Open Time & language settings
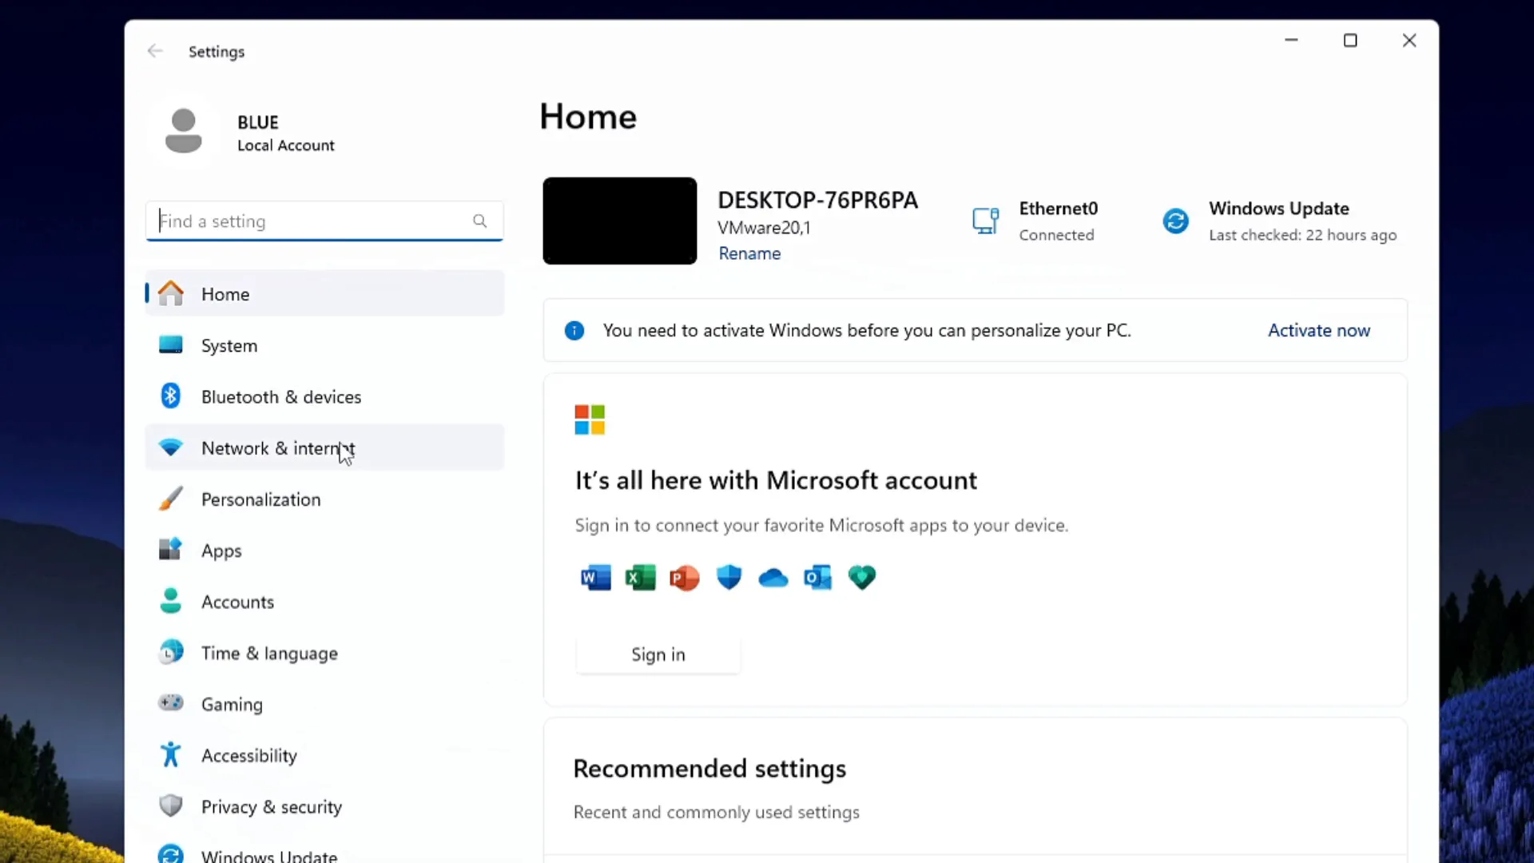This screenshot has width=1534, height=863. pos(324,652)
